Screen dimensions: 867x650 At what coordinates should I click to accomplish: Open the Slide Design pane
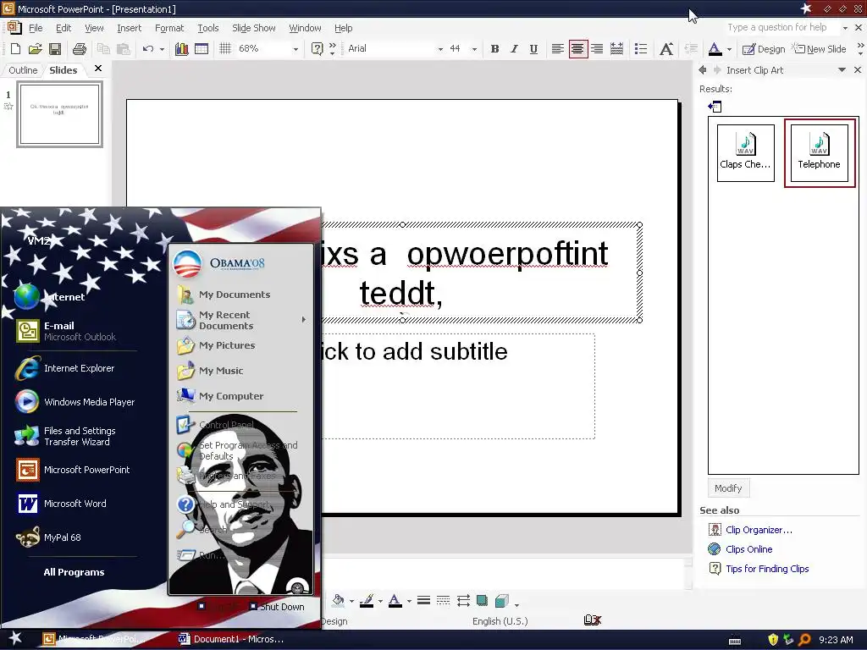pyautogui.click(x=764, y=49)
